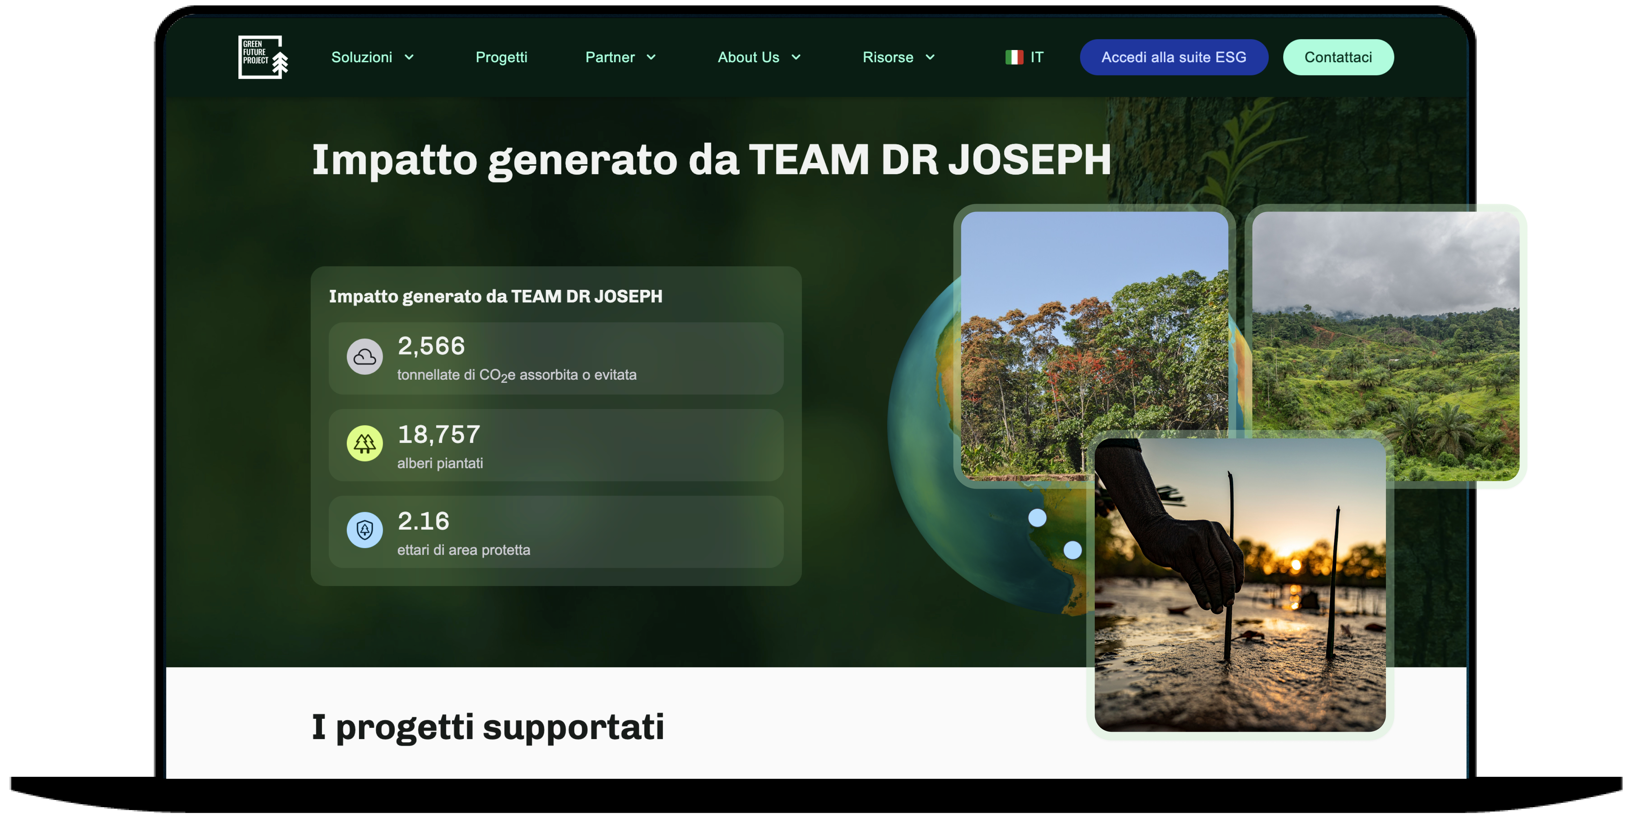This screenshot has height=824, width=1639.
Task: Click the 'tonnellate di CO2e assorbita o evitata' text
Action: point(517,375)
